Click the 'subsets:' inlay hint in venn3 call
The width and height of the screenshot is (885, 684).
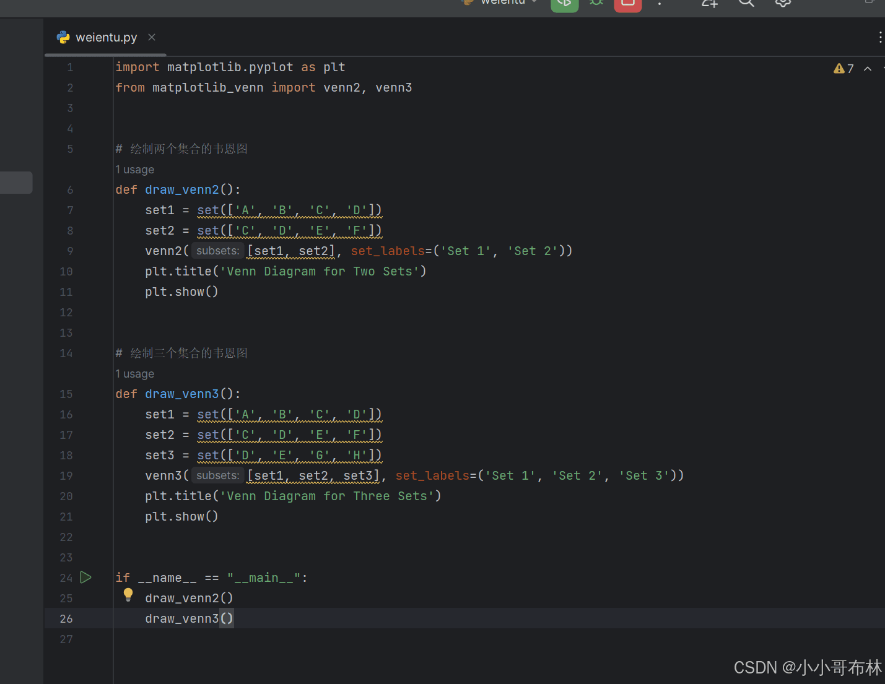click(x=217, y=475)
